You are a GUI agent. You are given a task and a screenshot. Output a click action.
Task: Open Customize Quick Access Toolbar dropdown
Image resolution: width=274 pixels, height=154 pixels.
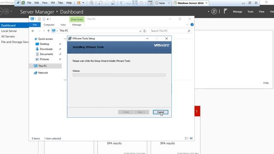(x=48, y=19)
